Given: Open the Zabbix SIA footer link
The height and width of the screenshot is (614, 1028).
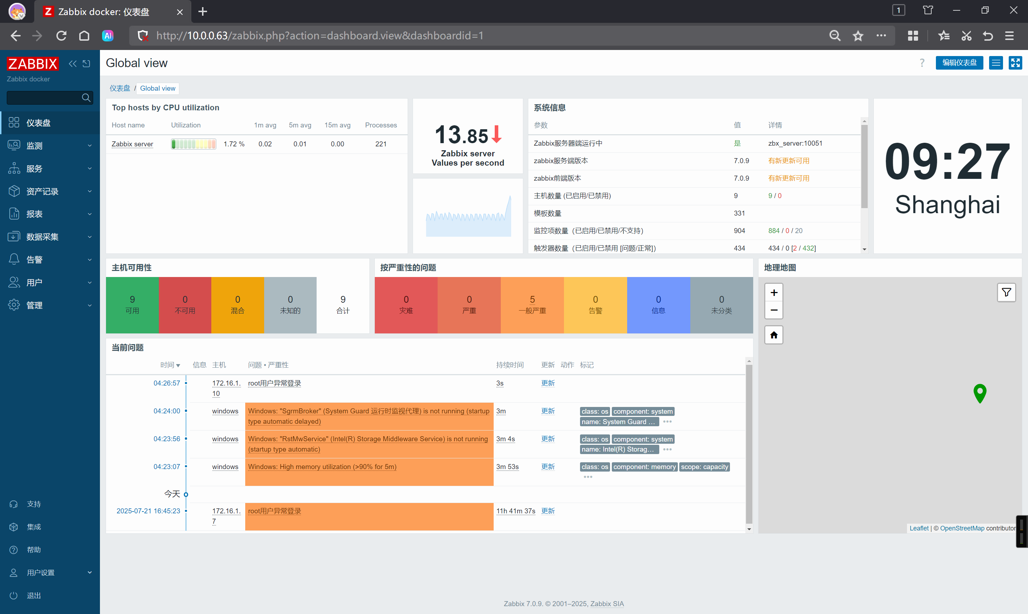Looking at the screenshot, I should (x=607, y=604).
